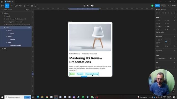Click the resize to fit icon
The width and height of the screenshot is (177, 99).
175,18
